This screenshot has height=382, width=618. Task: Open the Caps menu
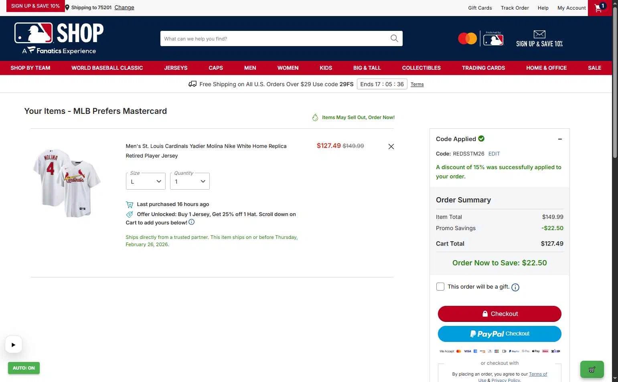pos(216,68)
